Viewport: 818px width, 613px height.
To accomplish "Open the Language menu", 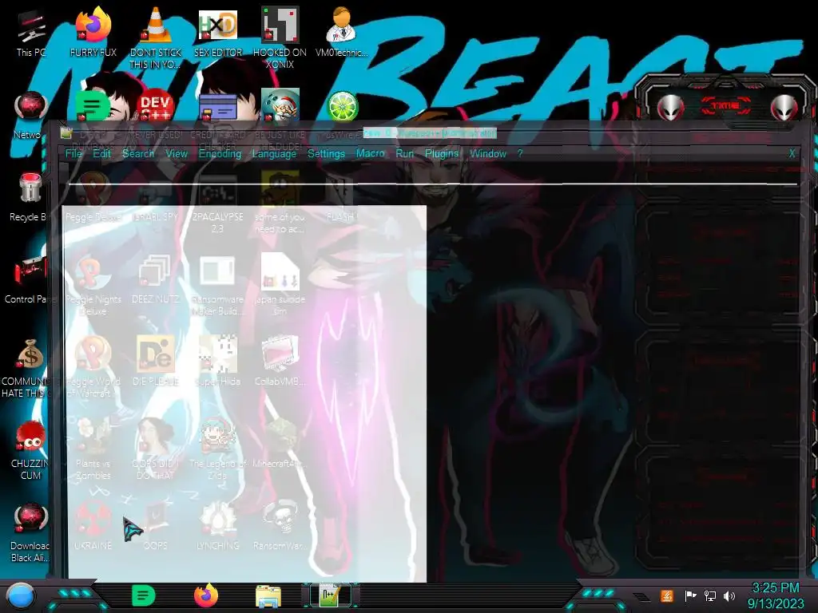I will point(274,153).
